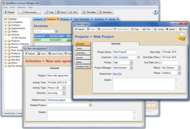Click Reload in the main window toolbar
This screenshot has width=190, height=129.
(9, 12)
